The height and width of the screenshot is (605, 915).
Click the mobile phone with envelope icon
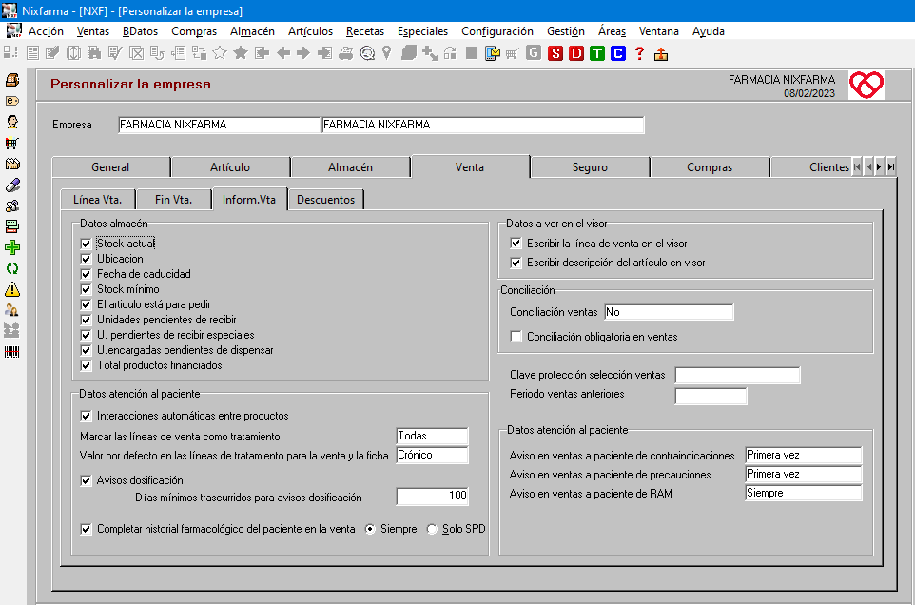(x=492, y=53)
